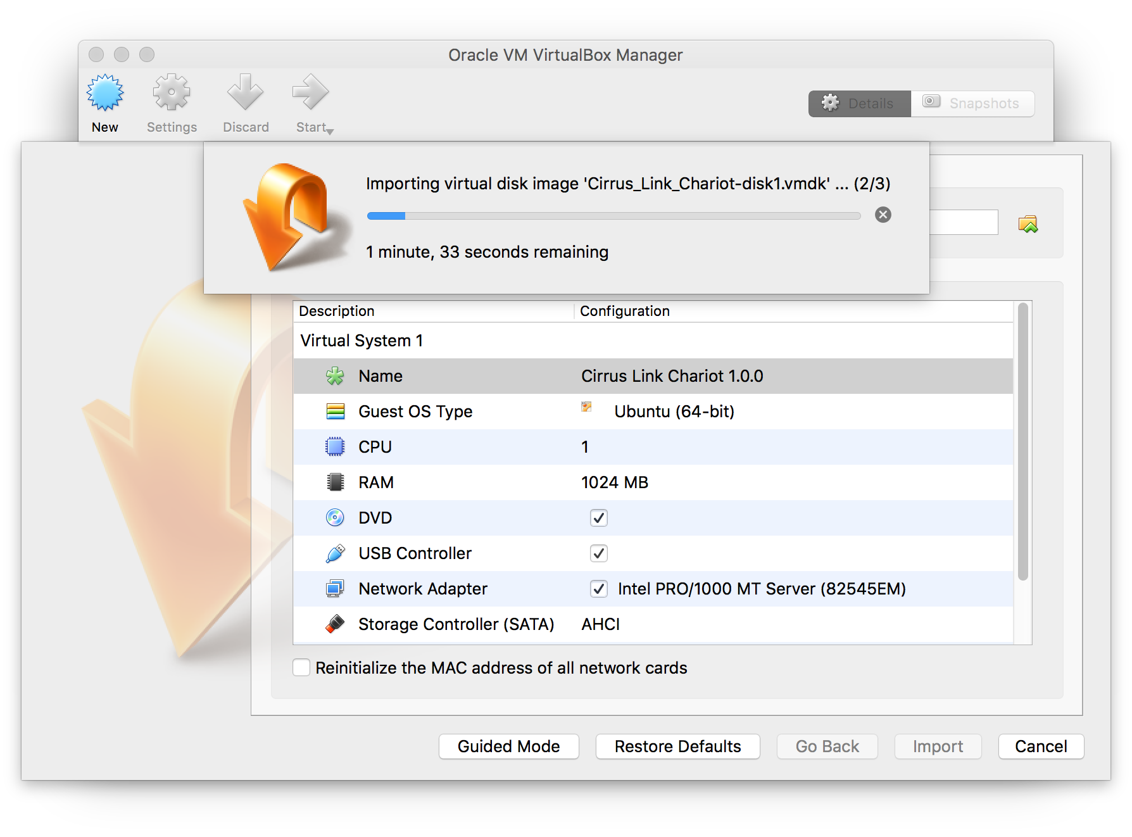Click the New machine toolbar icon
Viewport: 1132px width, 837px height.
(105, 92)
